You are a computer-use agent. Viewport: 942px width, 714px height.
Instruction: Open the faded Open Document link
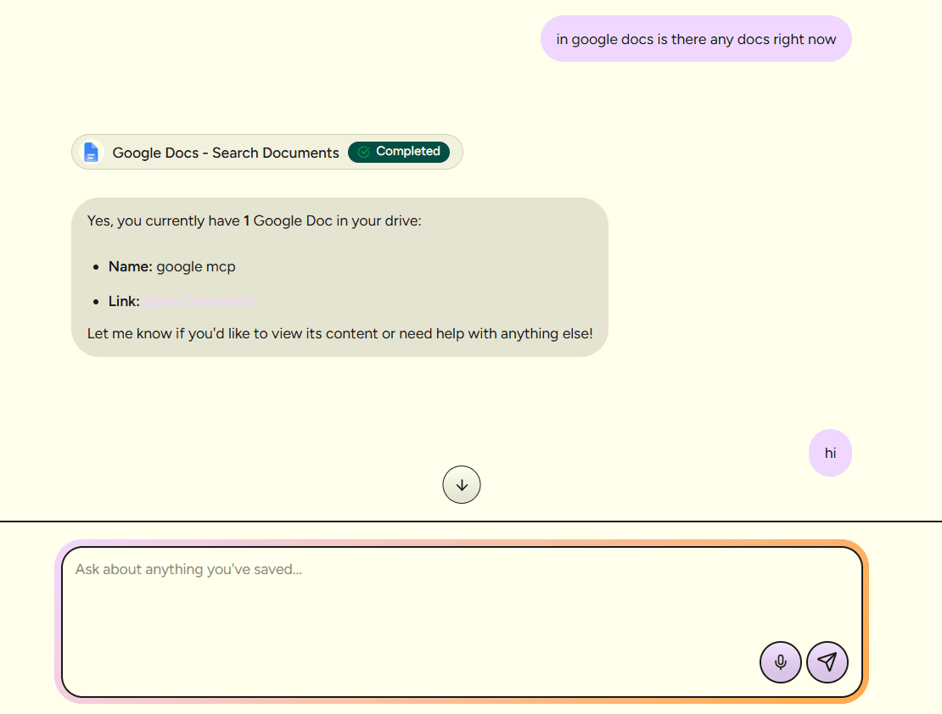(199, 301)
